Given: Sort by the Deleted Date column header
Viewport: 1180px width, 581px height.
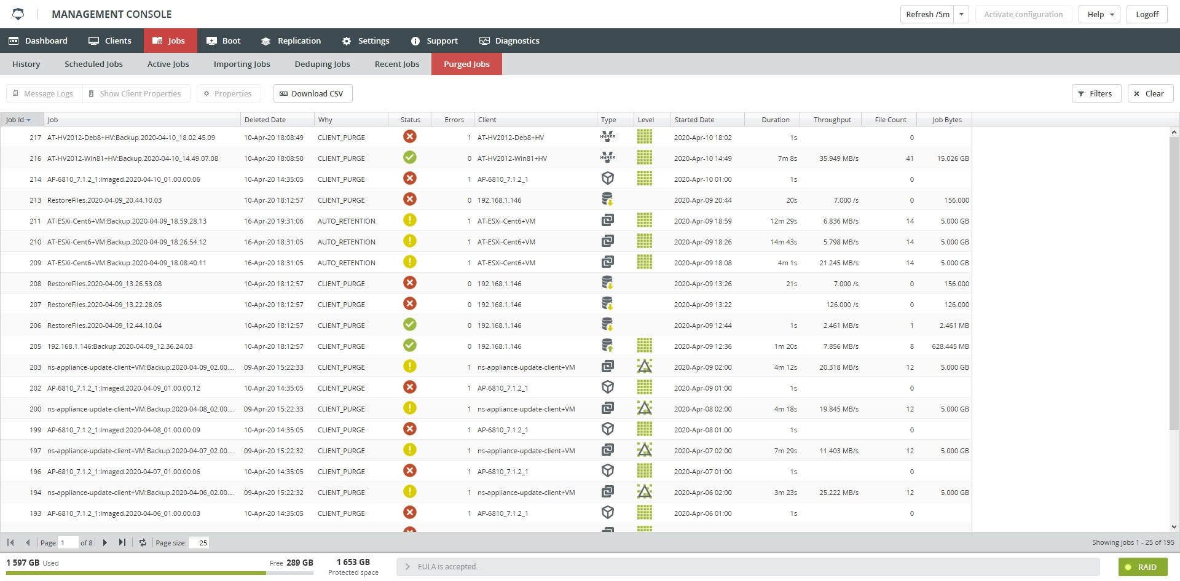Looking at the screenshot, I should click(277, 120).
